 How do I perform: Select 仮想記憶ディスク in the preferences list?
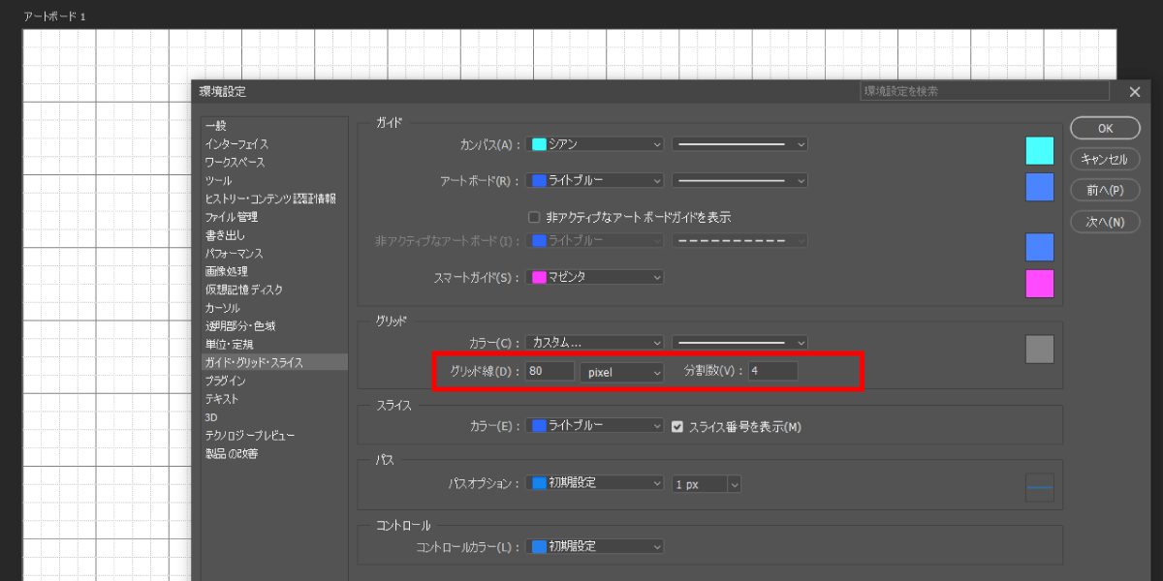[274, 290]
